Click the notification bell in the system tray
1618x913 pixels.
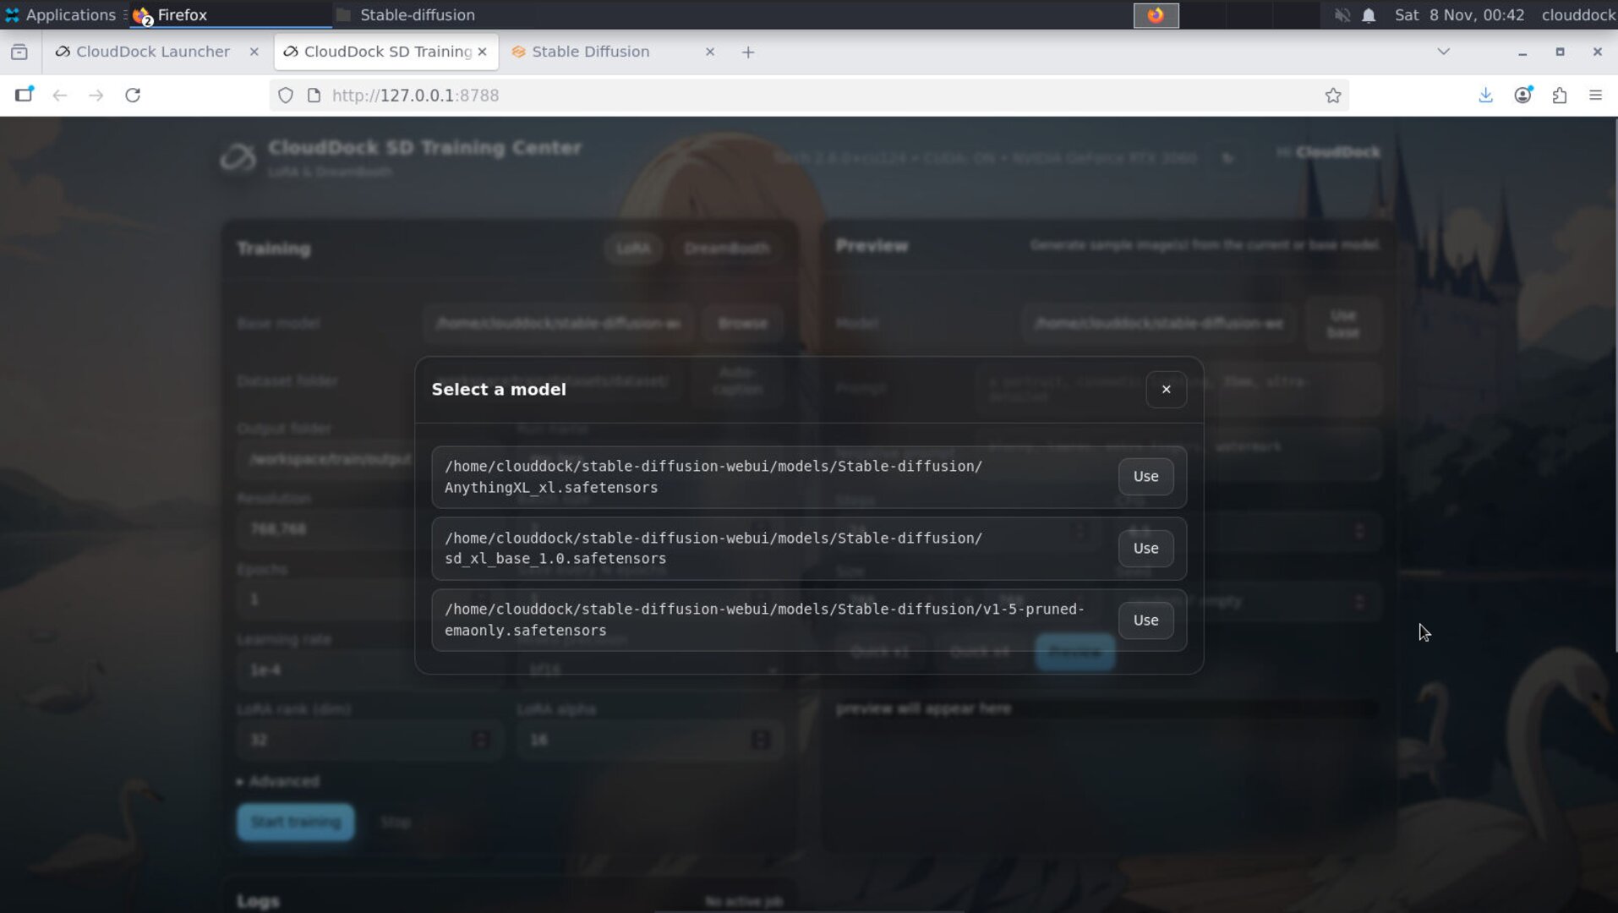pyautogui.click(x=1369, y=14)
